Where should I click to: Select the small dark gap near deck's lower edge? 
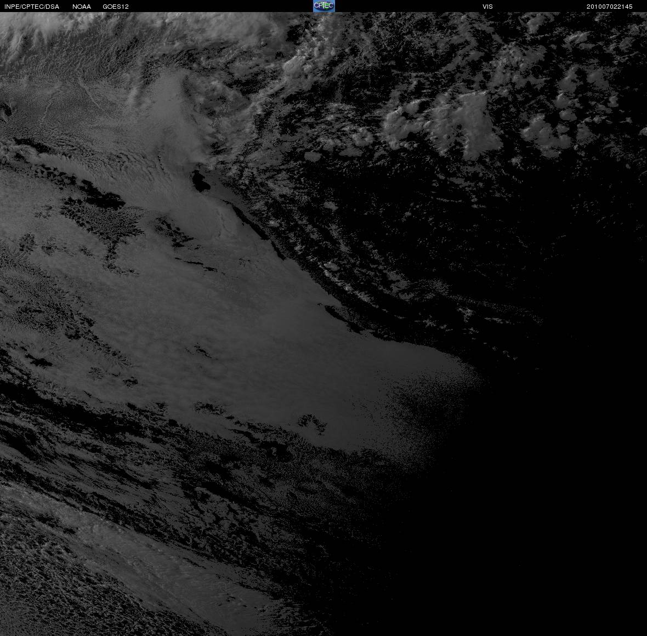point(313,423)
